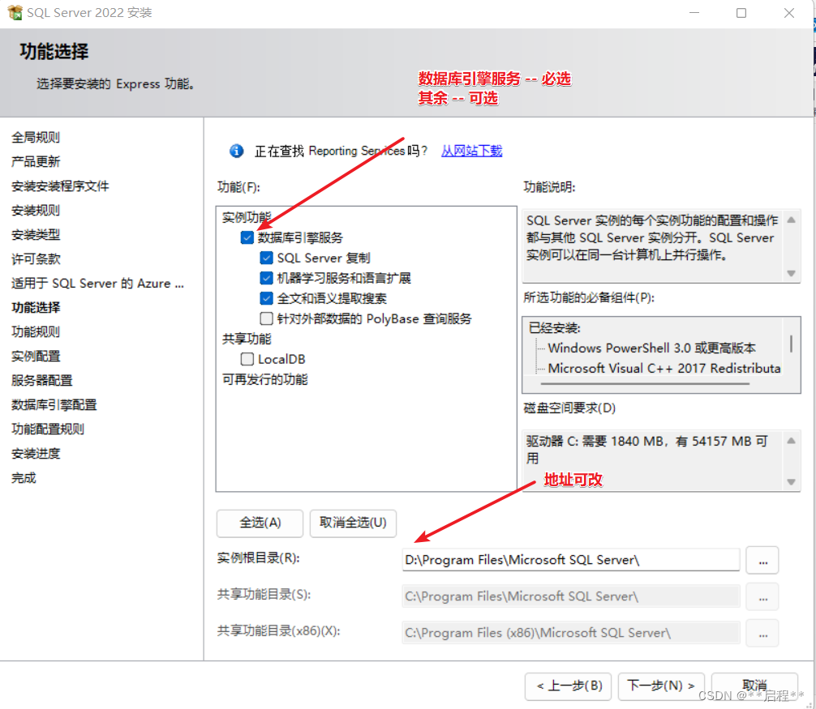
Task: Select 安装类型 step in sidebar
Action: tap(36, 235)
